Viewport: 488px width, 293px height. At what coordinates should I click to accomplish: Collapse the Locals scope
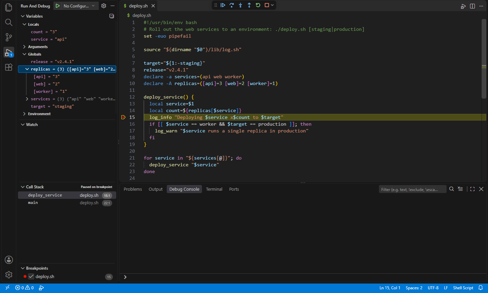(24, 24)
